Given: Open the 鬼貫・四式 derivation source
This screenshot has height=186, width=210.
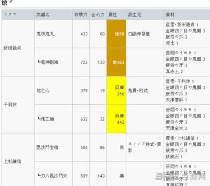Looking at the screenshot, I should point(138,90).
